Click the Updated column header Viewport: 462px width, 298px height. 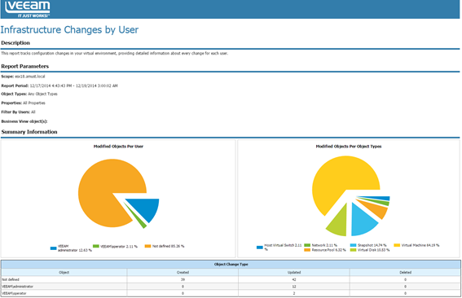294,273
